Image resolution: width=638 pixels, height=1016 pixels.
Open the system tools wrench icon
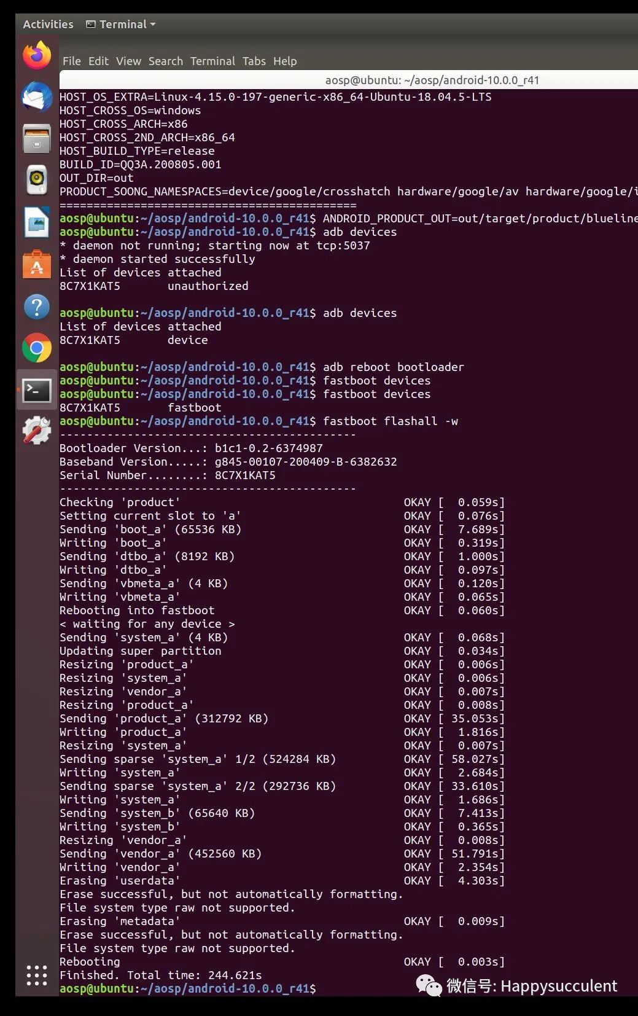[37, 431]
